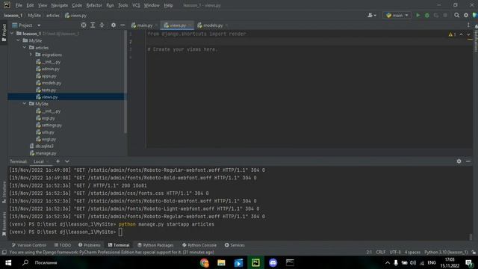This screenshot has width=478, height=269.
Task: Open Python Packages tool window
Action: [155, 245]
